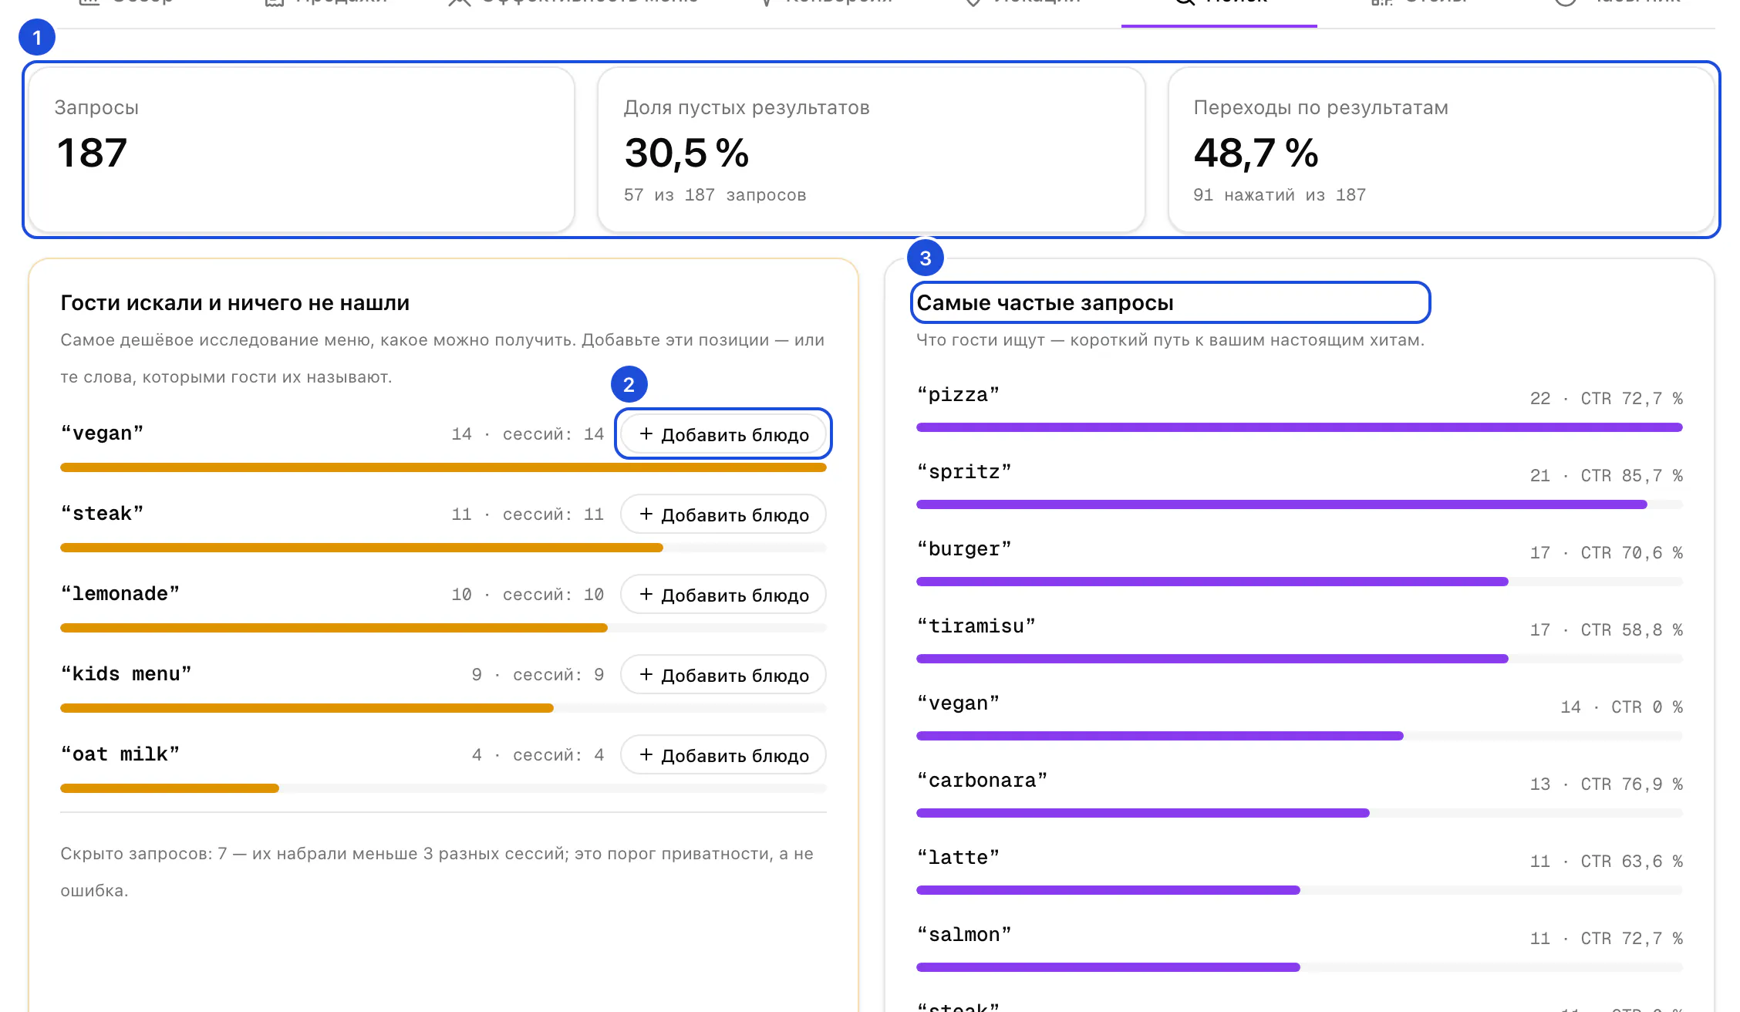Select "salmon" in the most frequent queries

pos(963,935)
